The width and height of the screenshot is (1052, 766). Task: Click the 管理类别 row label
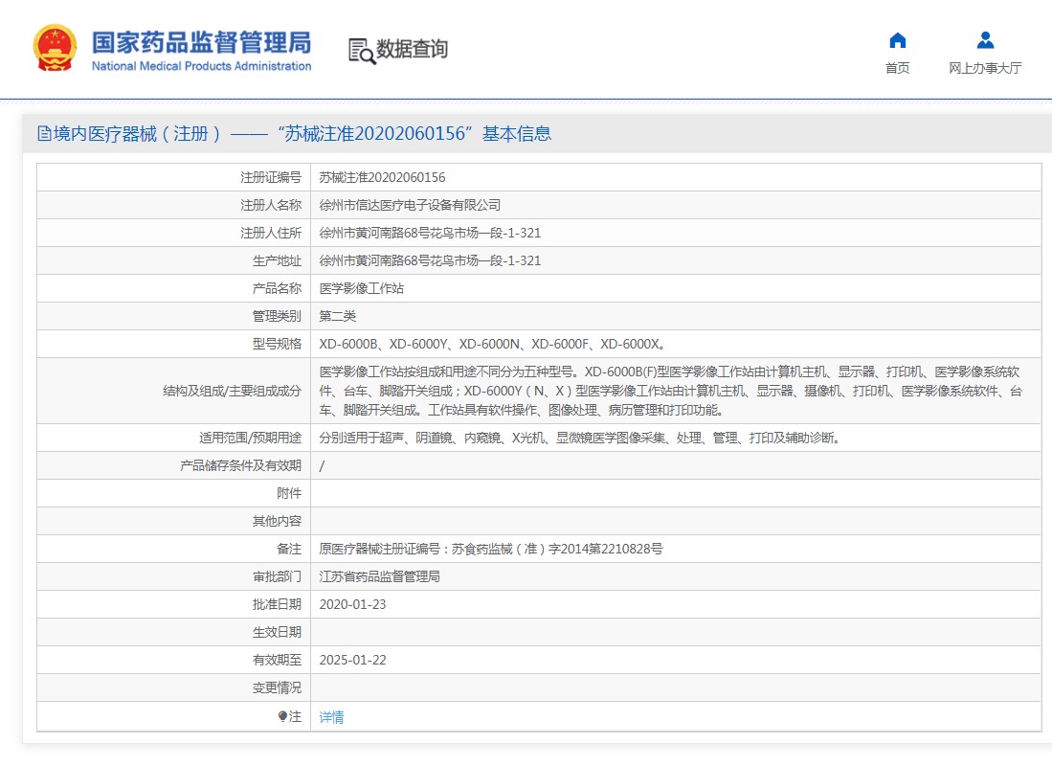point(277,316)
